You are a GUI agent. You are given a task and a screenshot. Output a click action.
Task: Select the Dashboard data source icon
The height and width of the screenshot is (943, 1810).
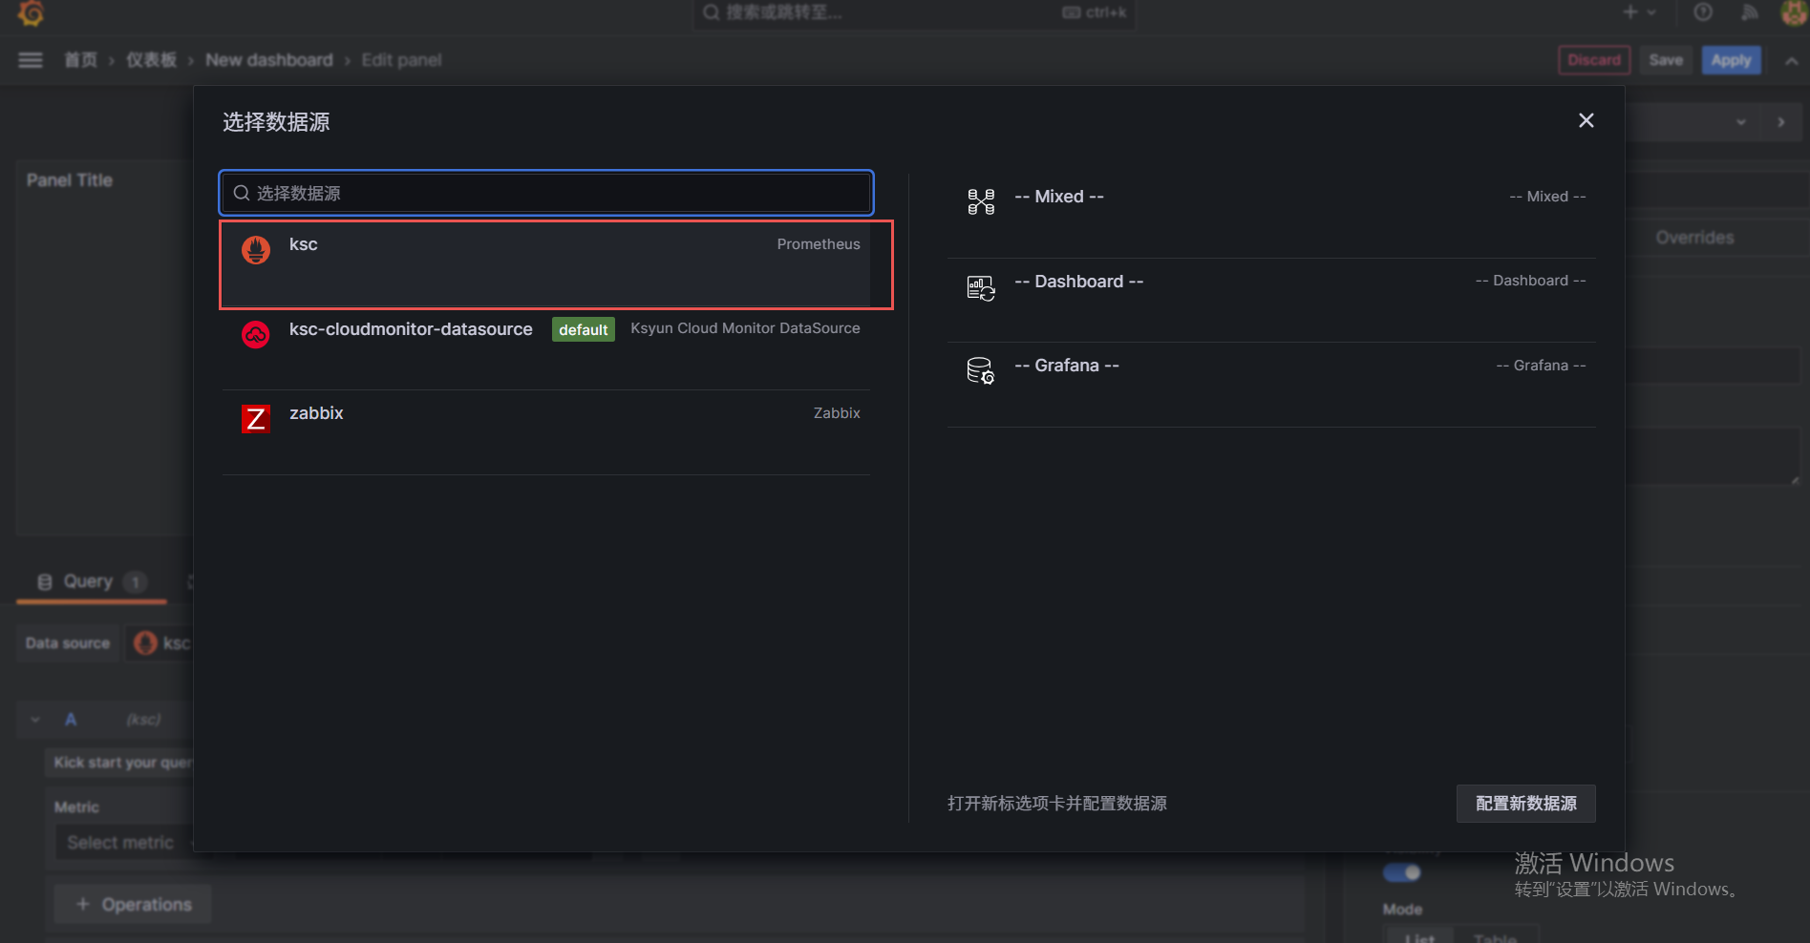pyautogui.click(x=980, y=287)
